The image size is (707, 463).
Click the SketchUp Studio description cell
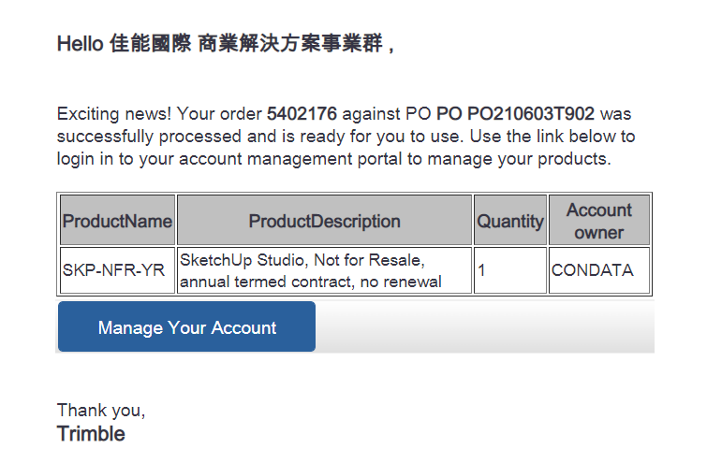click(x=324, y=271)
